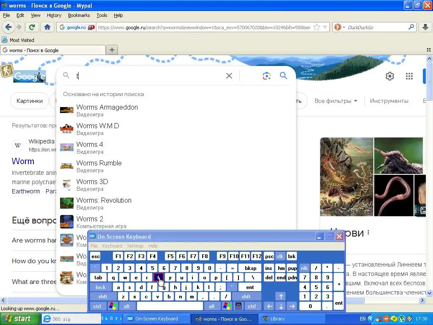433x325 pixels.
Task: Open the Tools menu in browser
Action: pyautogui.click(x=102, y=15)
